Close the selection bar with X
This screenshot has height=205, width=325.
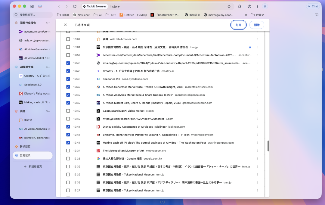click(65, 25)
